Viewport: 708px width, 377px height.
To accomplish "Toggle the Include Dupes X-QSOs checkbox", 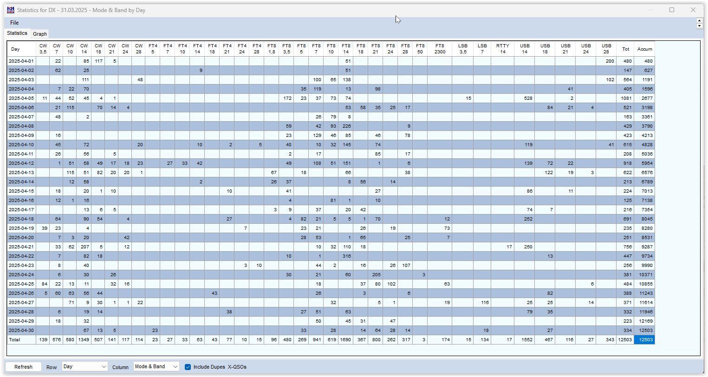I will (188, 367).
